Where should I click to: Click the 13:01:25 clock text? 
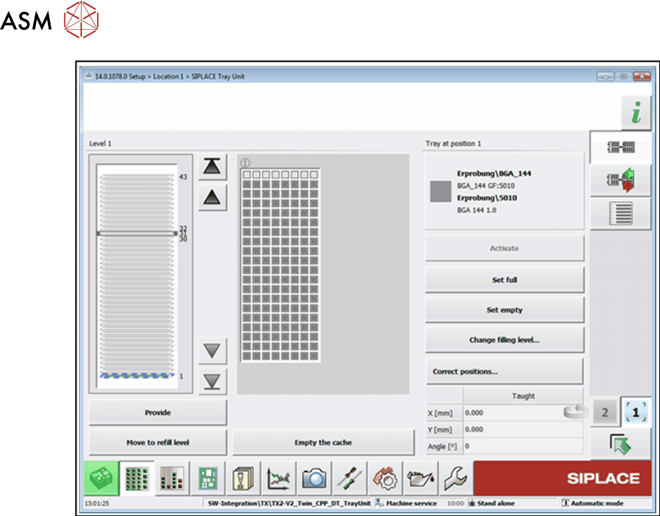click(x=97, y=503)
